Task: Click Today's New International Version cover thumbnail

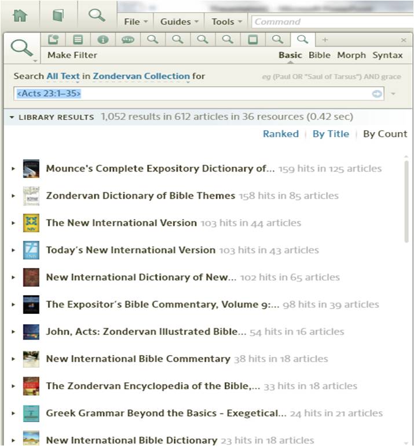Action: coord(31,250)
